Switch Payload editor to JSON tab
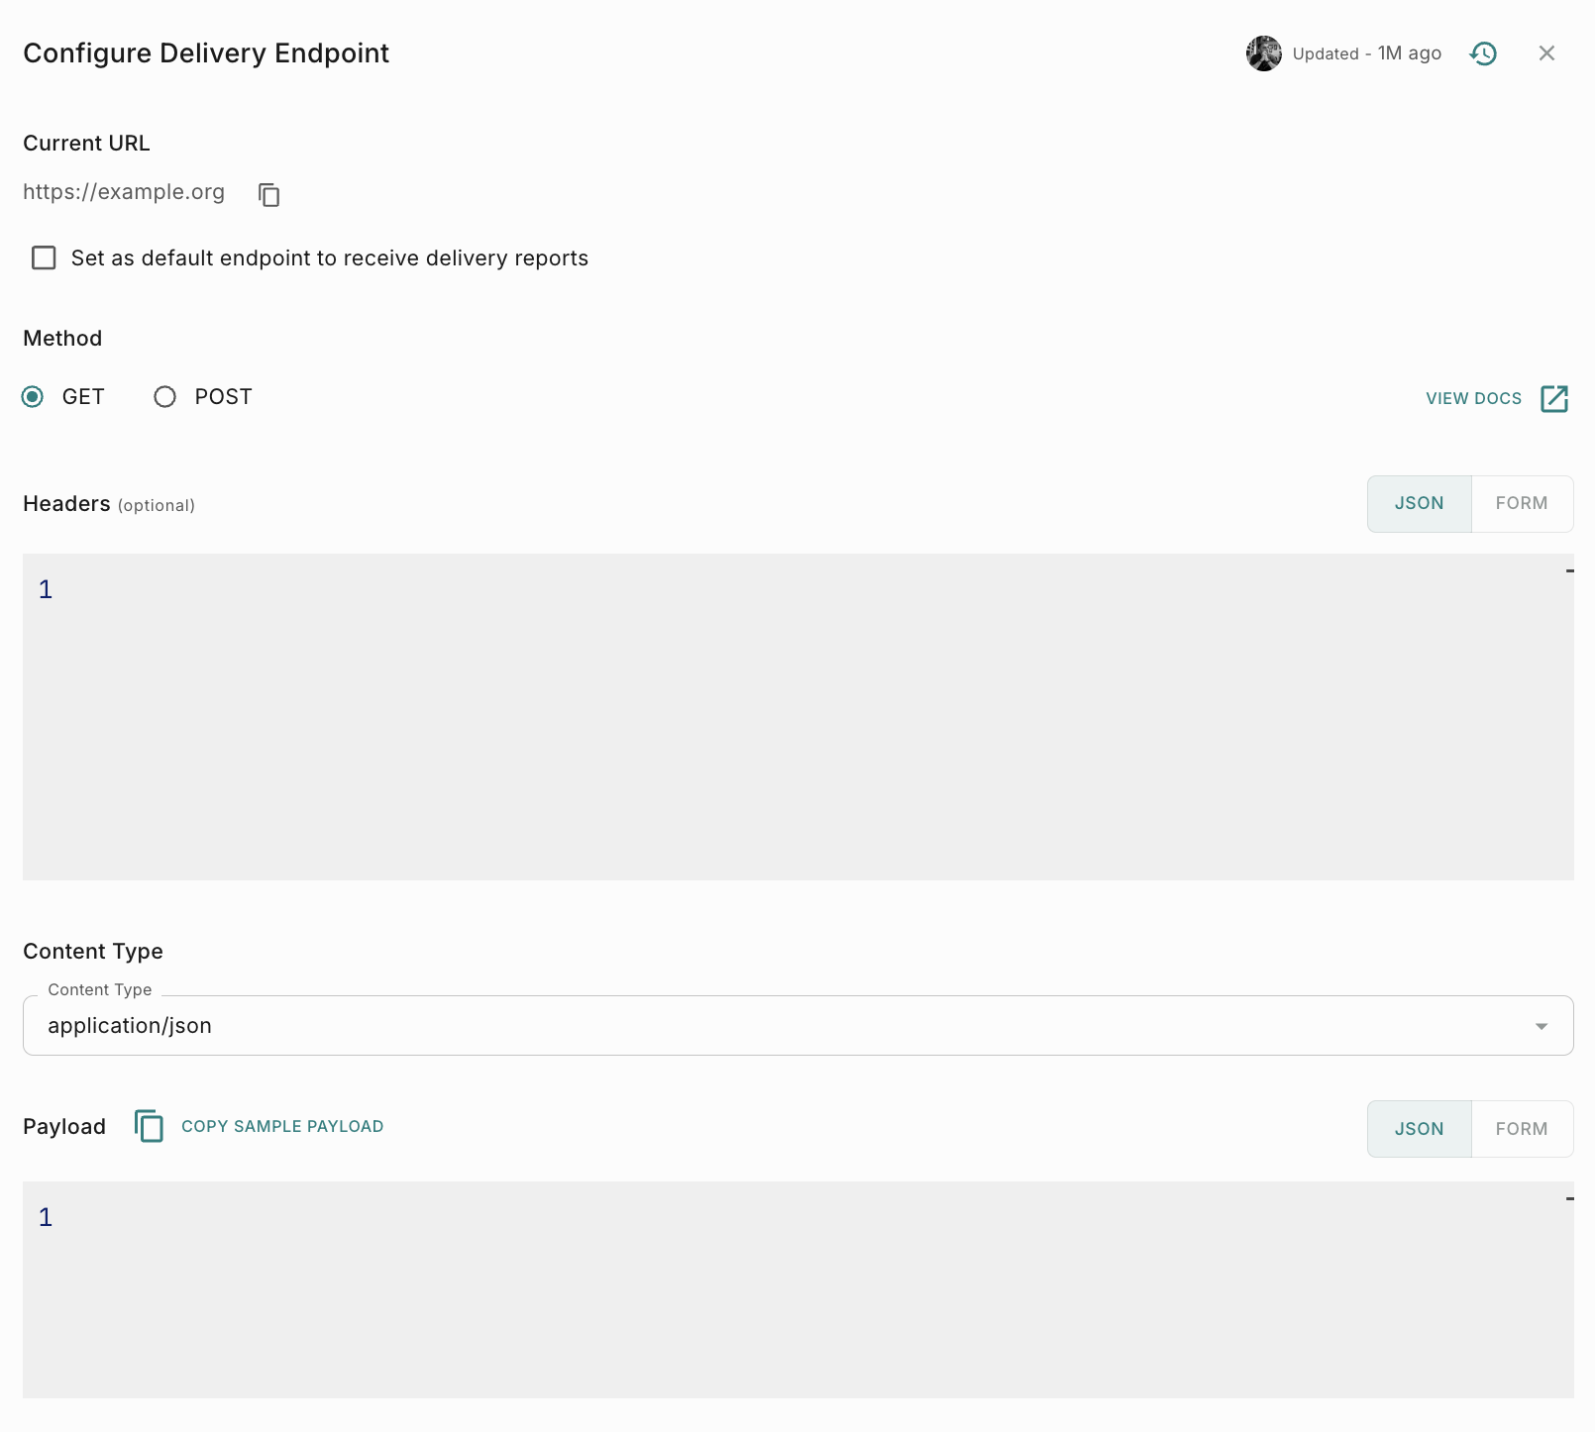The height and width of the screenshot is (1432, 1595). pos(1419,1129)
